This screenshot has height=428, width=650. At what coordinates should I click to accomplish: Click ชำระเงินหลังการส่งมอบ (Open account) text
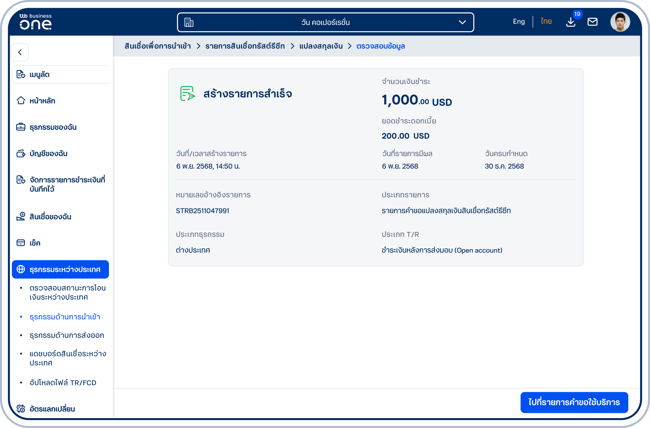442,250
